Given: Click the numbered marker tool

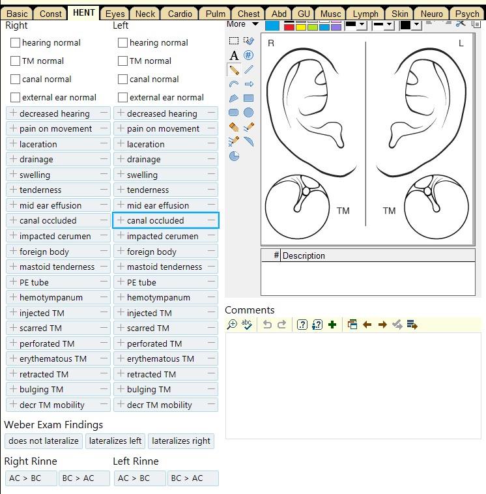Looking at the screenshot, I should [x=248, y=55].
